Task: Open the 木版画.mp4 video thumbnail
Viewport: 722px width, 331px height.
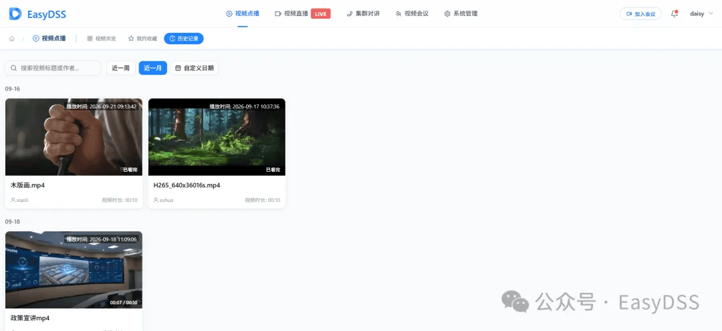Action: pos(74,136)
